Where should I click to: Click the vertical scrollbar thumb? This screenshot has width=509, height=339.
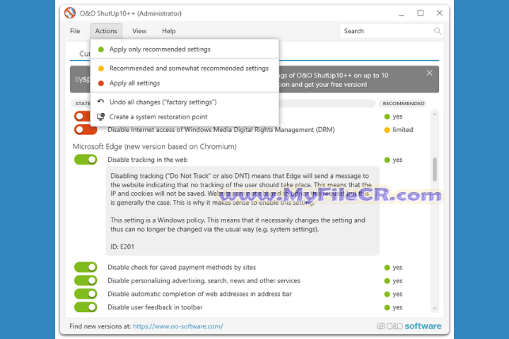(x=435, y=169)
